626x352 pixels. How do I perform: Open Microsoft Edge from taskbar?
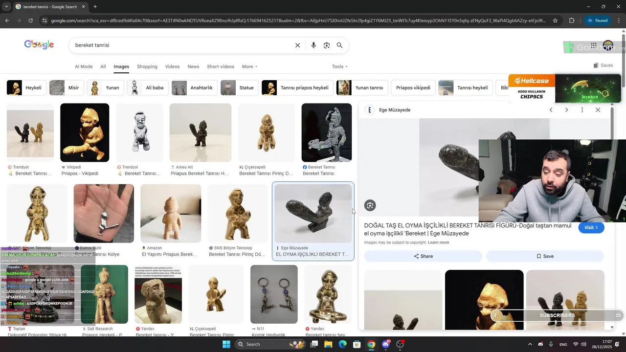pyautogui.click(x=342, y=344)
